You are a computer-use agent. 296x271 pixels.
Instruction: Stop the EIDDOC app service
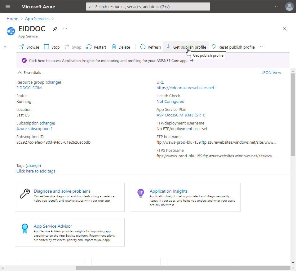tap(52, 47)
